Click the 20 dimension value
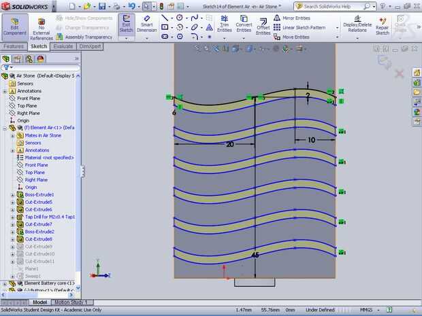Viewport: 422px width, 316px height. [230, 145]
